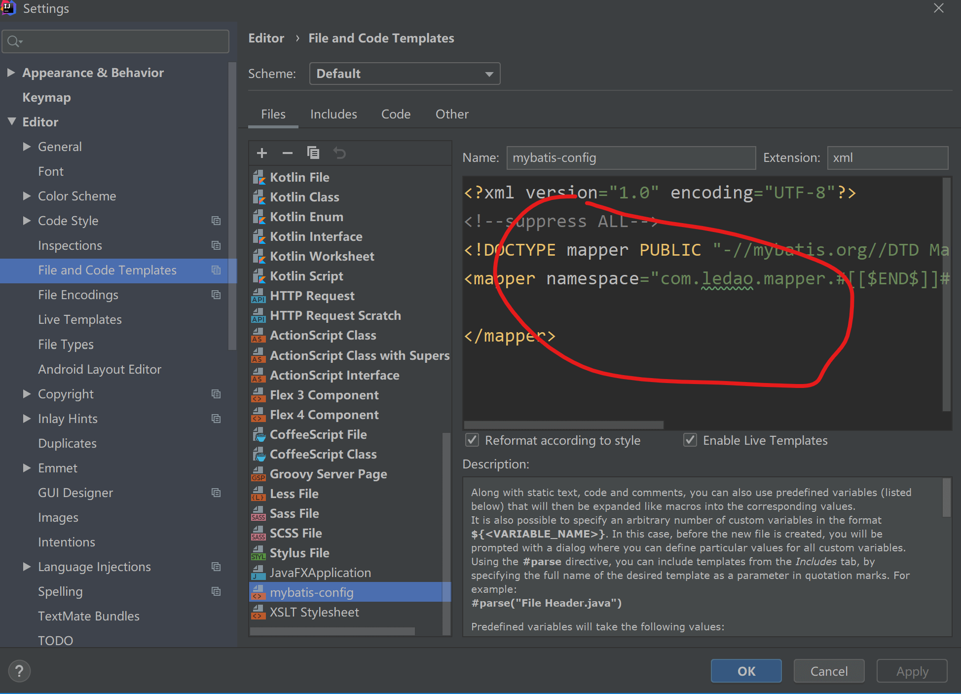Expand the Appearance & Behavior section
The height and width of the screenshot is (694, 961).
(11, 73)
